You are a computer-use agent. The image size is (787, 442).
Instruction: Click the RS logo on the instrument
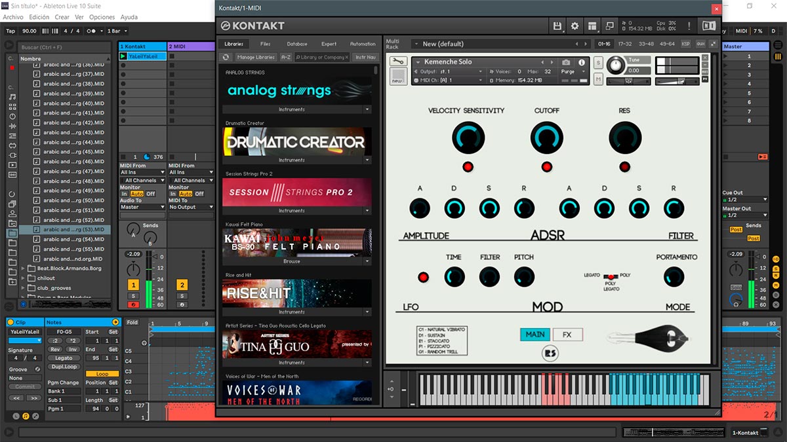550,354
